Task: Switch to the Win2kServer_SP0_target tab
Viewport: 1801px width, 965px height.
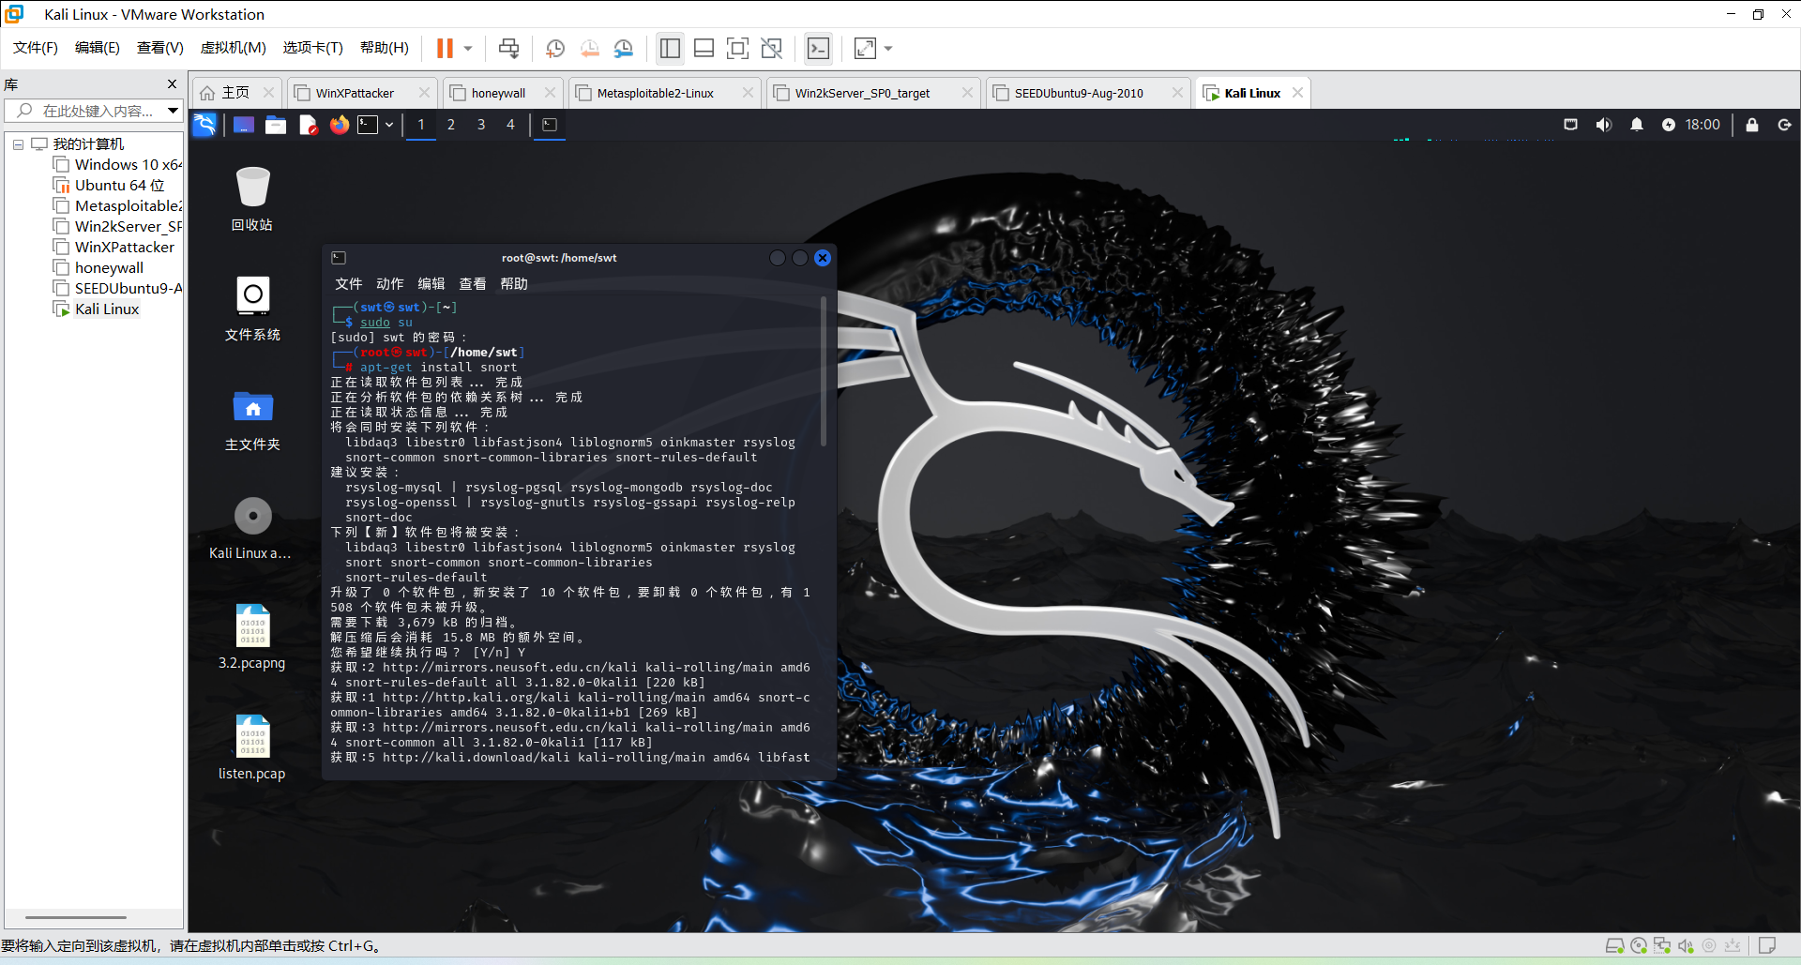Action: tap(862, 93)
